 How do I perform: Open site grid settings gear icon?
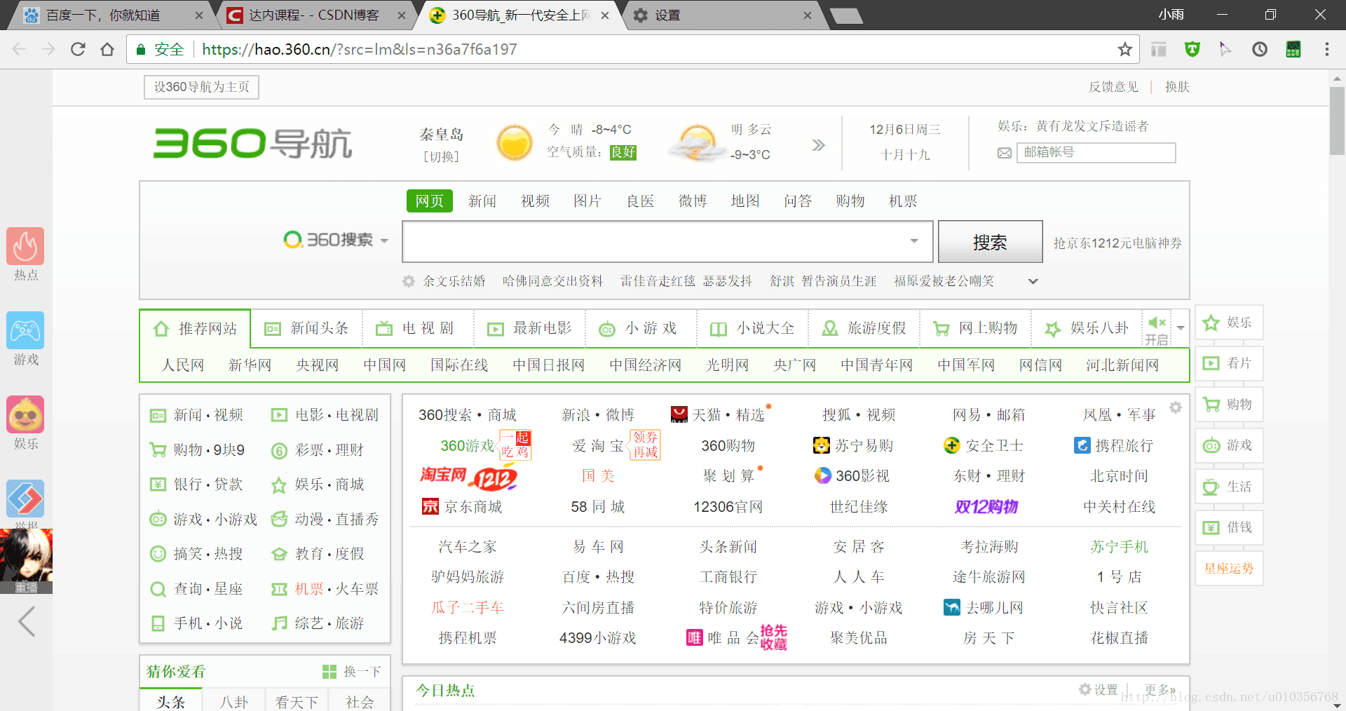1176,407
